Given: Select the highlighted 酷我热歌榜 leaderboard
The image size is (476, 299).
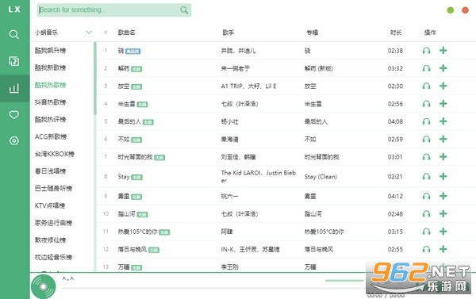Looking at the screenshot, I should tap(51, 85).
